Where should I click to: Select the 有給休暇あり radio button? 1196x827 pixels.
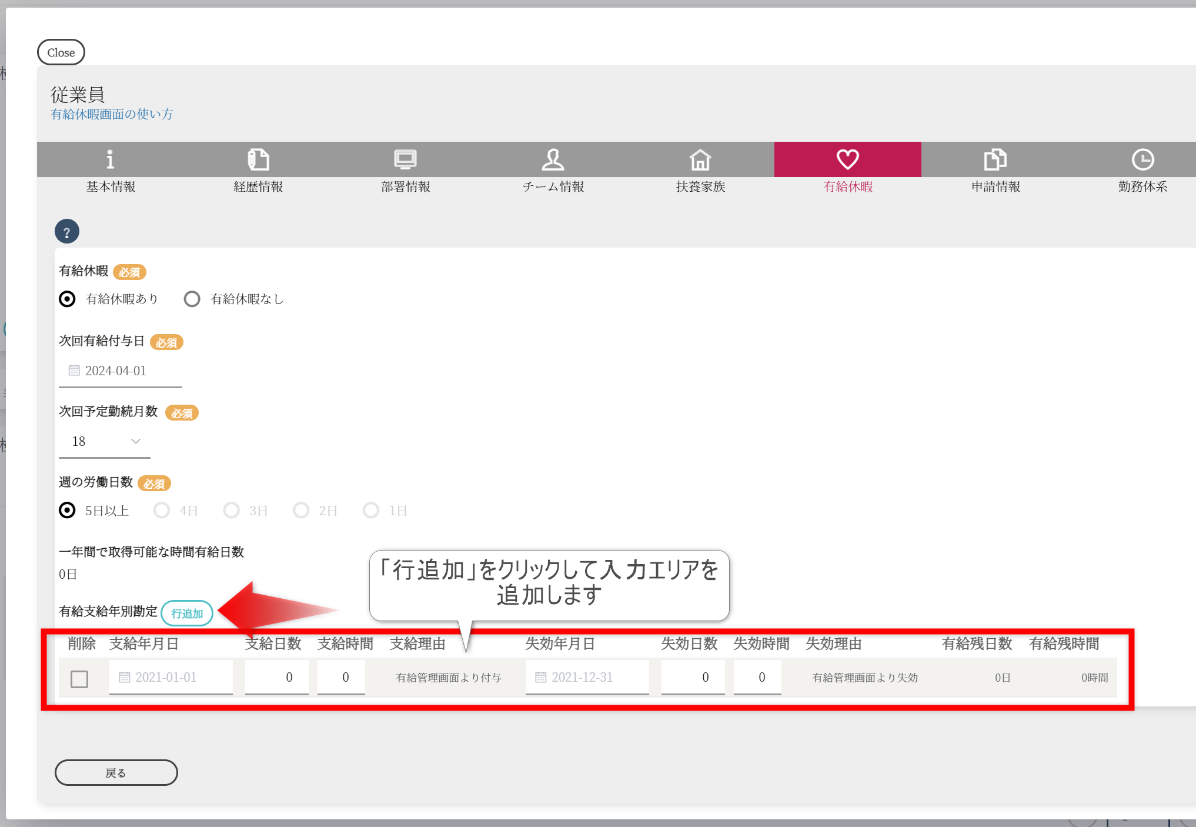coord(68,299)
